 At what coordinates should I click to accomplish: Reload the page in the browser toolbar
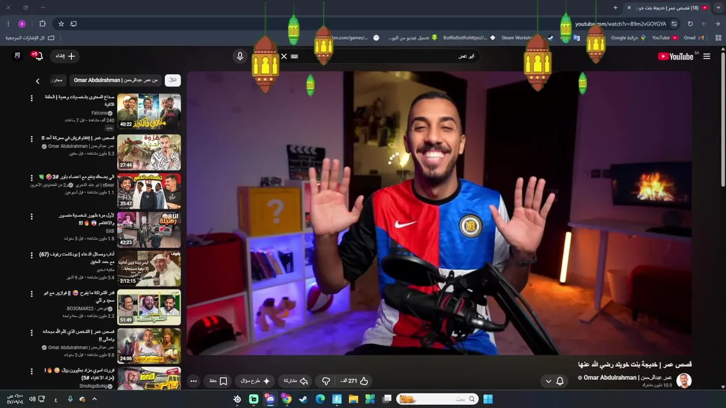pyautogui.click(x=690, y=24)
